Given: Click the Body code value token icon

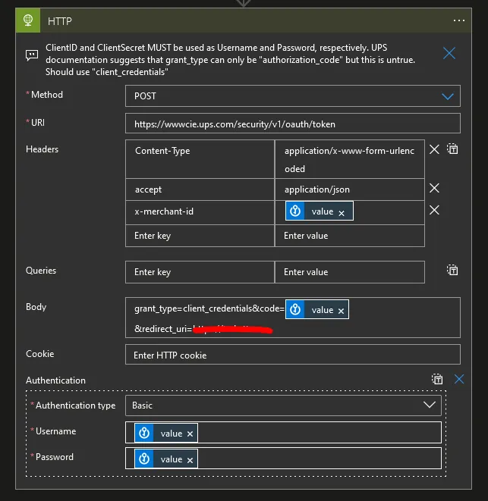Looking at the screenshot, I should pyautogui.click(x=295, y=309).
